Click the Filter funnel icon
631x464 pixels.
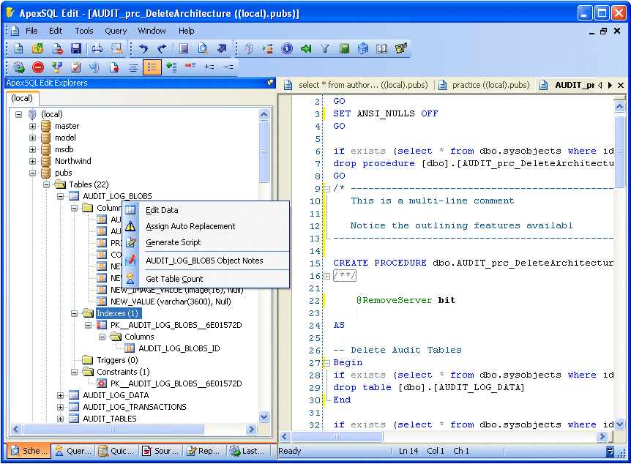325,49
